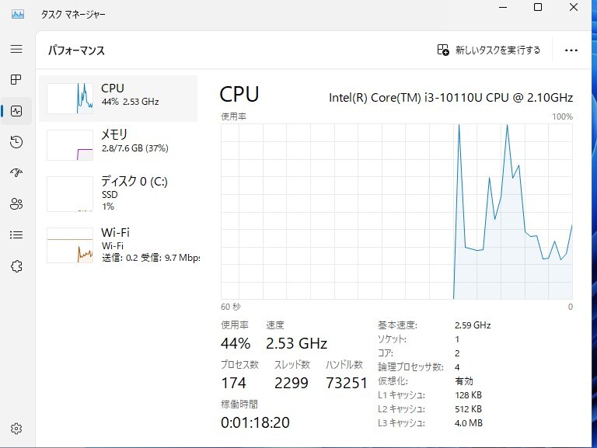Viewport: 597px width, 448px height.
Task: Click the large CPU usage graph
Action: pos(396,211)
